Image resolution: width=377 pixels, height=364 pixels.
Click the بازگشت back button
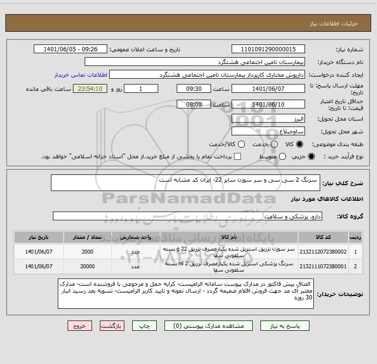click(112, 326)
